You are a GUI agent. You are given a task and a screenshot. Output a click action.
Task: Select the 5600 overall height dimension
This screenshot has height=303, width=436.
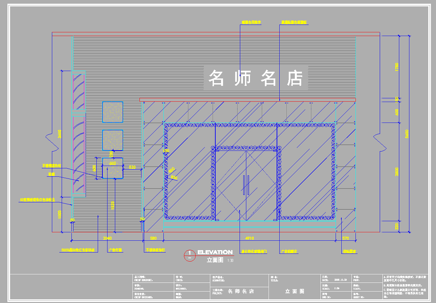pyautogui.click(x=407, y=134)
